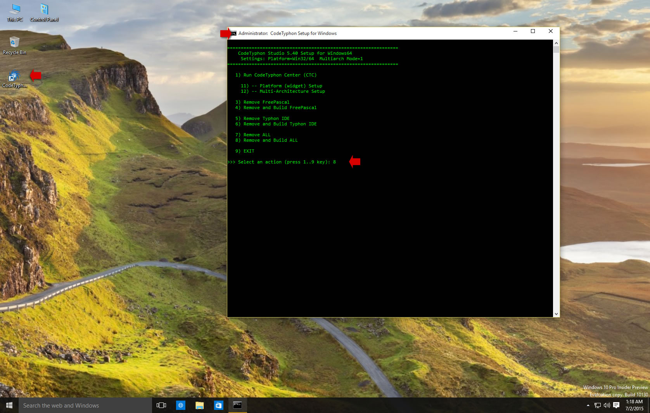650x413 pixels.
Task: Click the '9) EXIT' line
Action: (245, 151)
